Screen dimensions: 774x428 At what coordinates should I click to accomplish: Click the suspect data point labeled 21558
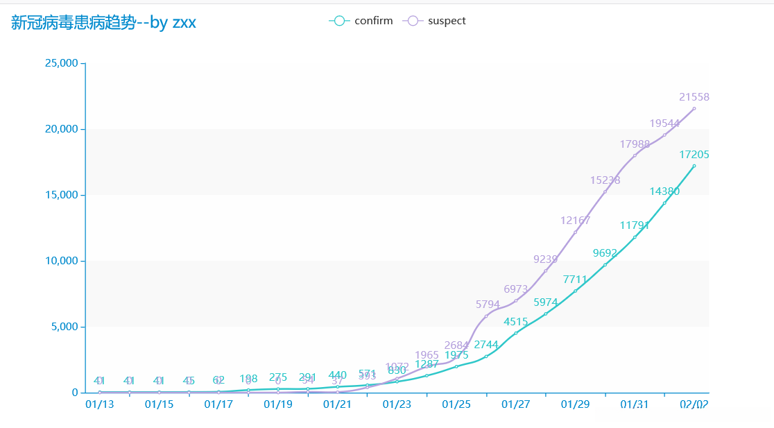[694, 108]
